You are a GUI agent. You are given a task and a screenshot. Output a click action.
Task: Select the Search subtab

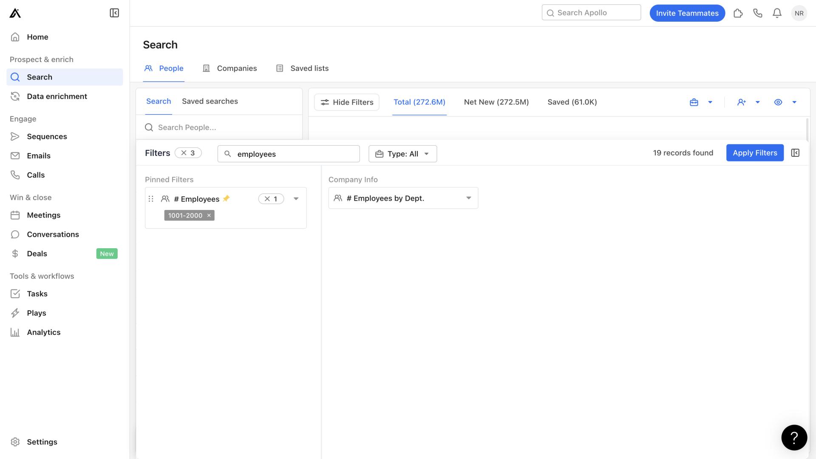tap(159, 101)
